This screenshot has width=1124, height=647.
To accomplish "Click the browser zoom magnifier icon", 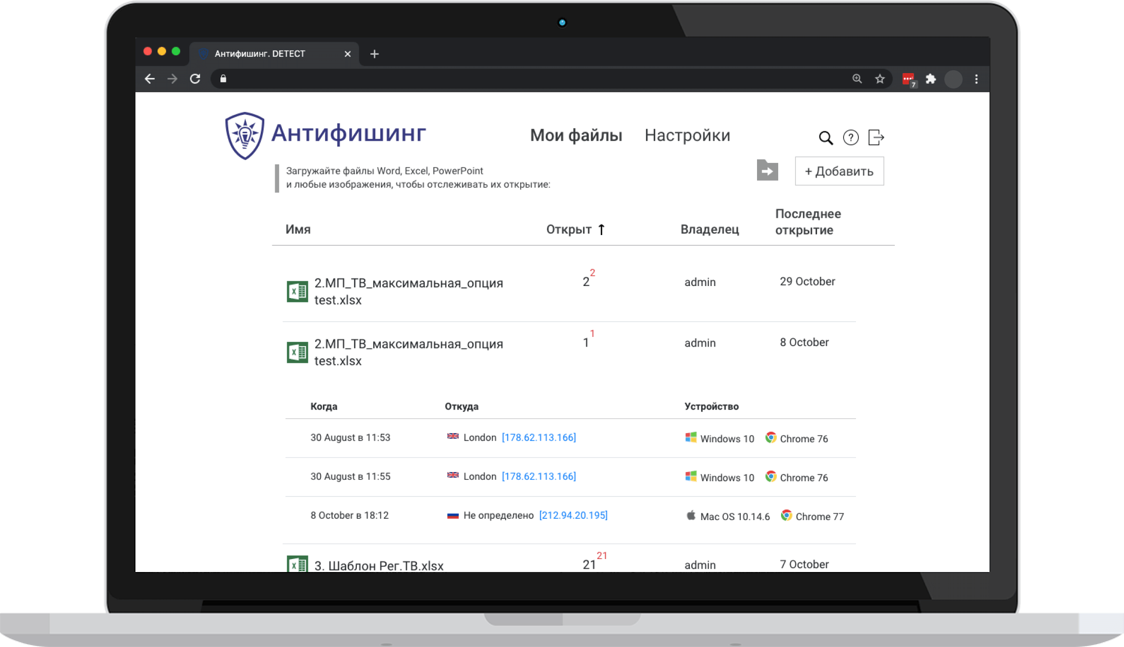I will tap(857, 79).
